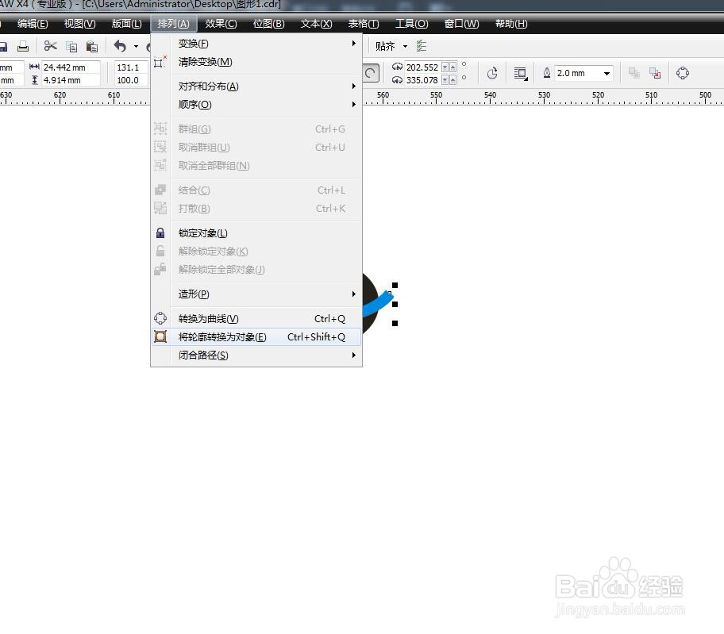Click the Undo icon in the toolbar
The height and width of the screenshot is (634, 724).
121,46
